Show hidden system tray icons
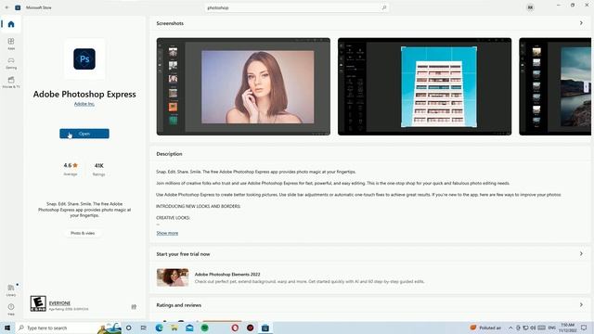This screenshot has width=594, height=334. coord(510,328)
